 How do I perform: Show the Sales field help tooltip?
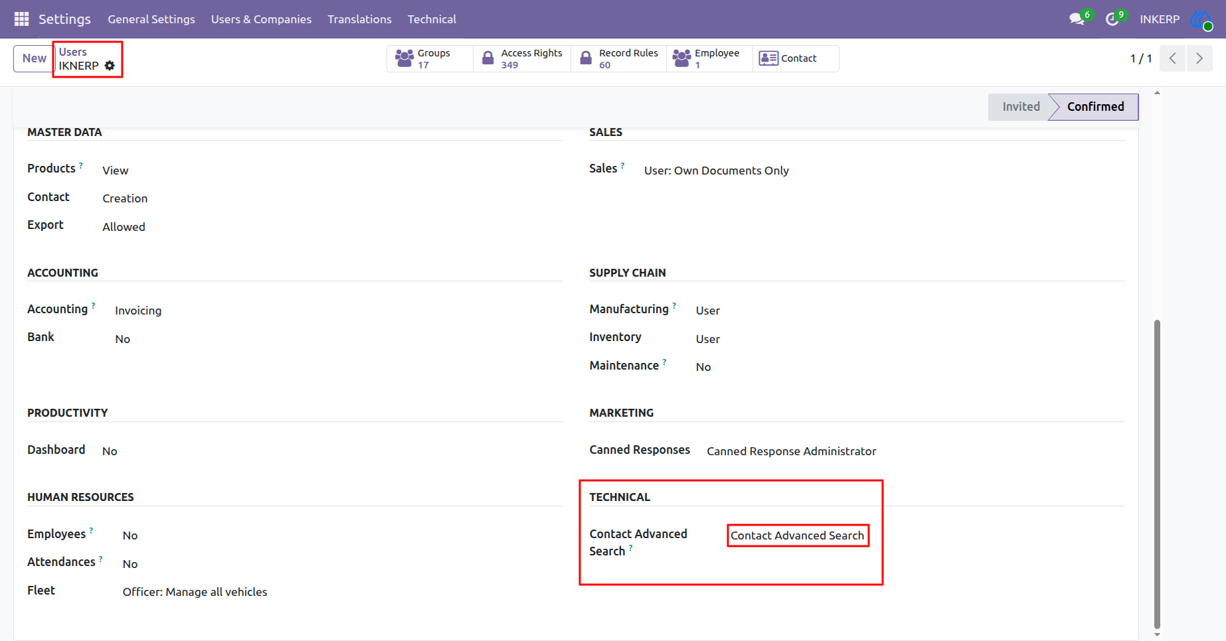[622, 165]
